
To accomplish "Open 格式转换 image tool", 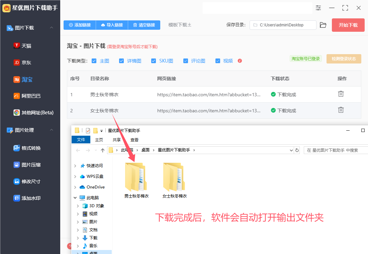I will (x=27, y=148).
